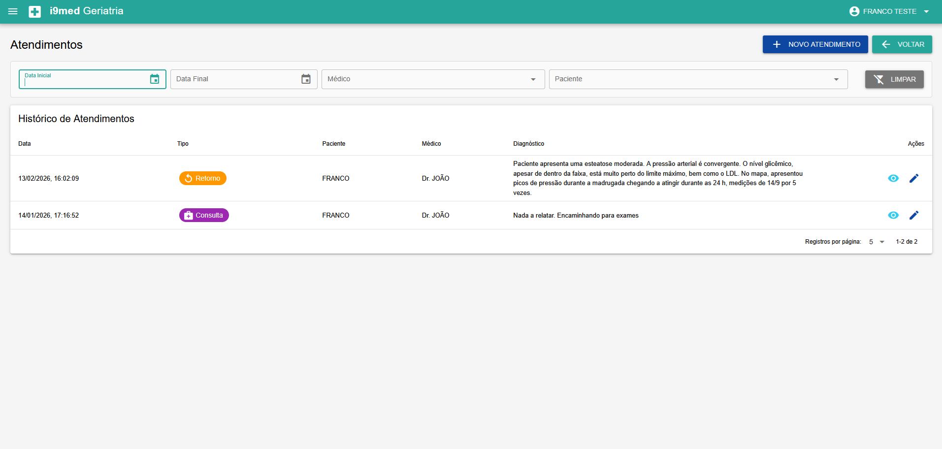View the 13/02/2026 atendimento via eye icon
The image size is (942, 449).
[x=893, y=178]
